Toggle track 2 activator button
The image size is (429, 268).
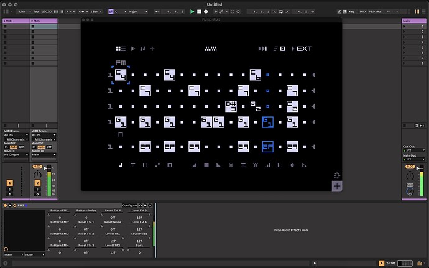(37, 183)
